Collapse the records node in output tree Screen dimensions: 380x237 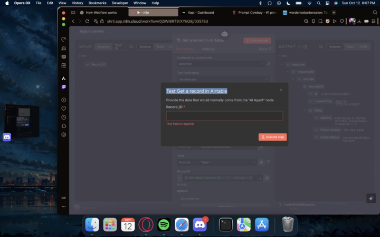(x=293, y=79)
